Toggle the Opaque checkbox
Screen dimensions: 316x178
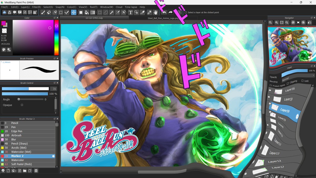point(22,105)
